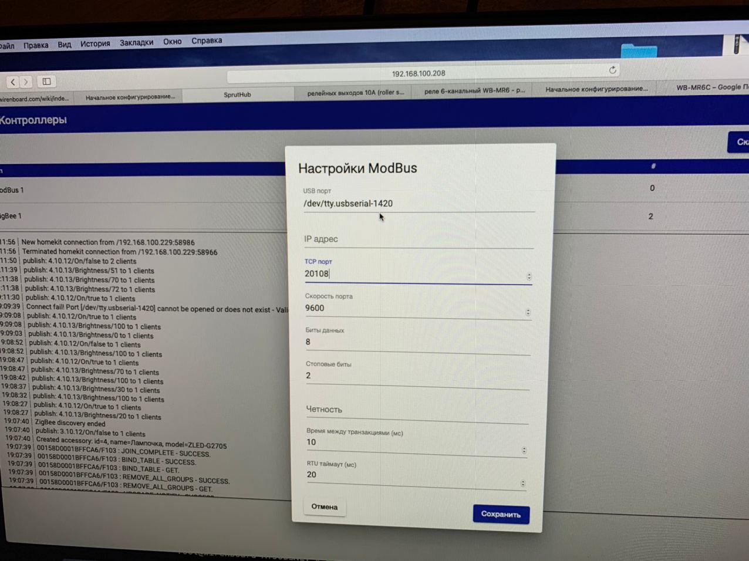Click the Connect fail usbserial-1420 log line
Viewport: 749px width, 561px height.
pyautogui.click(x=144, y=308)
